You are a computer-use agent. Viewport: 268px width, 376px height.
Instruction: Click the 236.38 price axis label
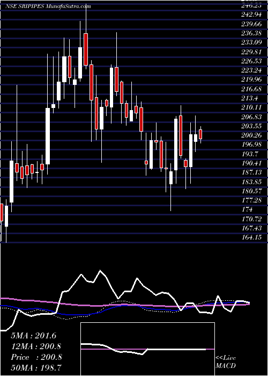coord(251,33)
